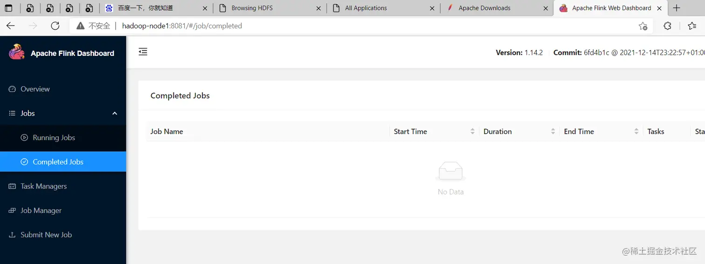Open favorites list icon

(x=692, y=26)
